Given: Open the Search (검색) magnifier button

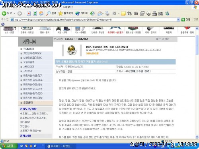Looking at the screenshot, I should (51, 14).
